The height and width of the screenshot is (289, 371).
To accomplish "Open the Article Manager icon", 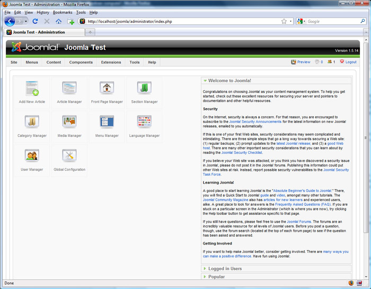I will 69,92.
